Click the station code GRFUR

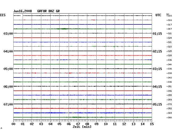[42, 11]
